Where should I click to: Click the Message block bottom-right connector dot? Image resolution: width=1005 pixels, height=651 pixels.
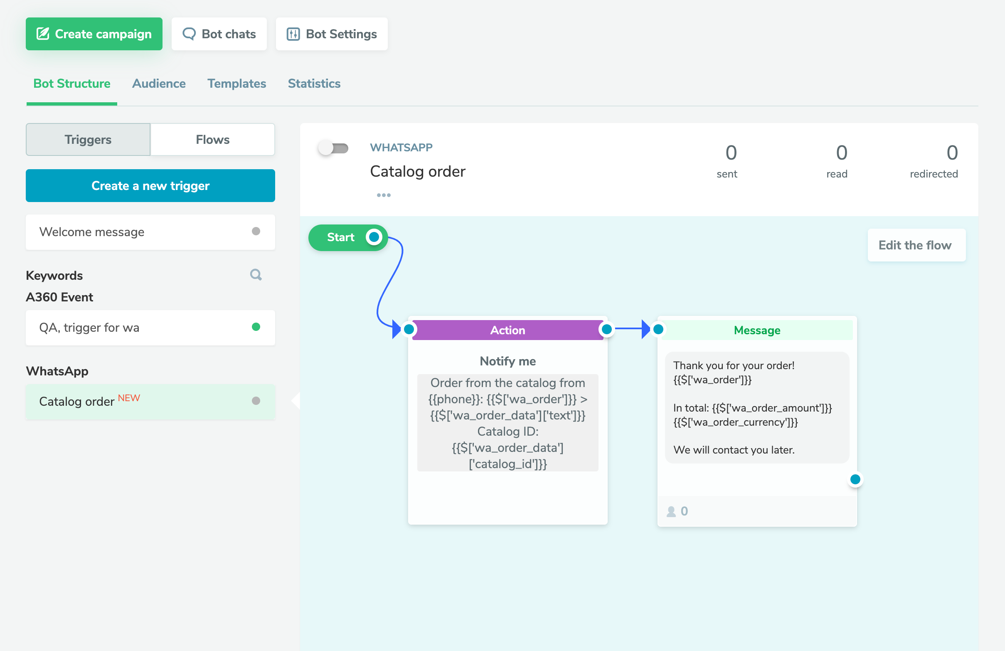click(855, 479)
